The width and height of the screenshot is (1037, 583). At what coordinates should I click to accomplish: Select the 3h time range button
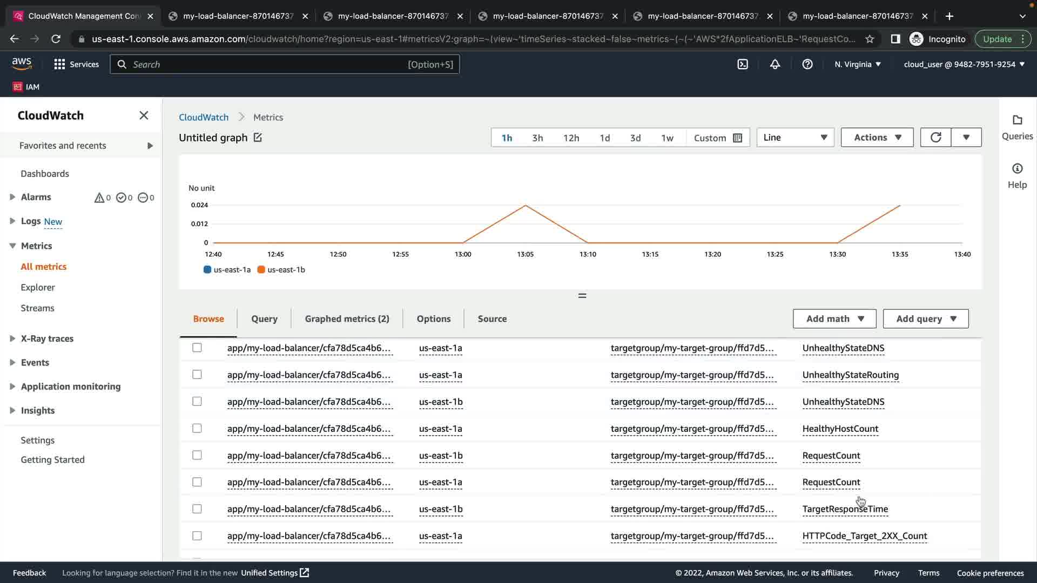537,138
